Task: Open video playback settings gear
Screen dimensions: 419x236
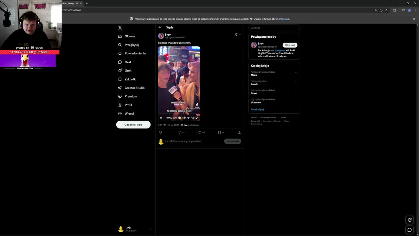Action: tap(188, 118)
